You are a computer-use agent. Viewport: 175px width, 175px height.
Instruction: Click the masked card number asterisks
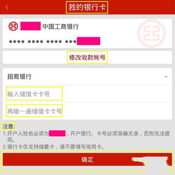click(x=43, y=42)
